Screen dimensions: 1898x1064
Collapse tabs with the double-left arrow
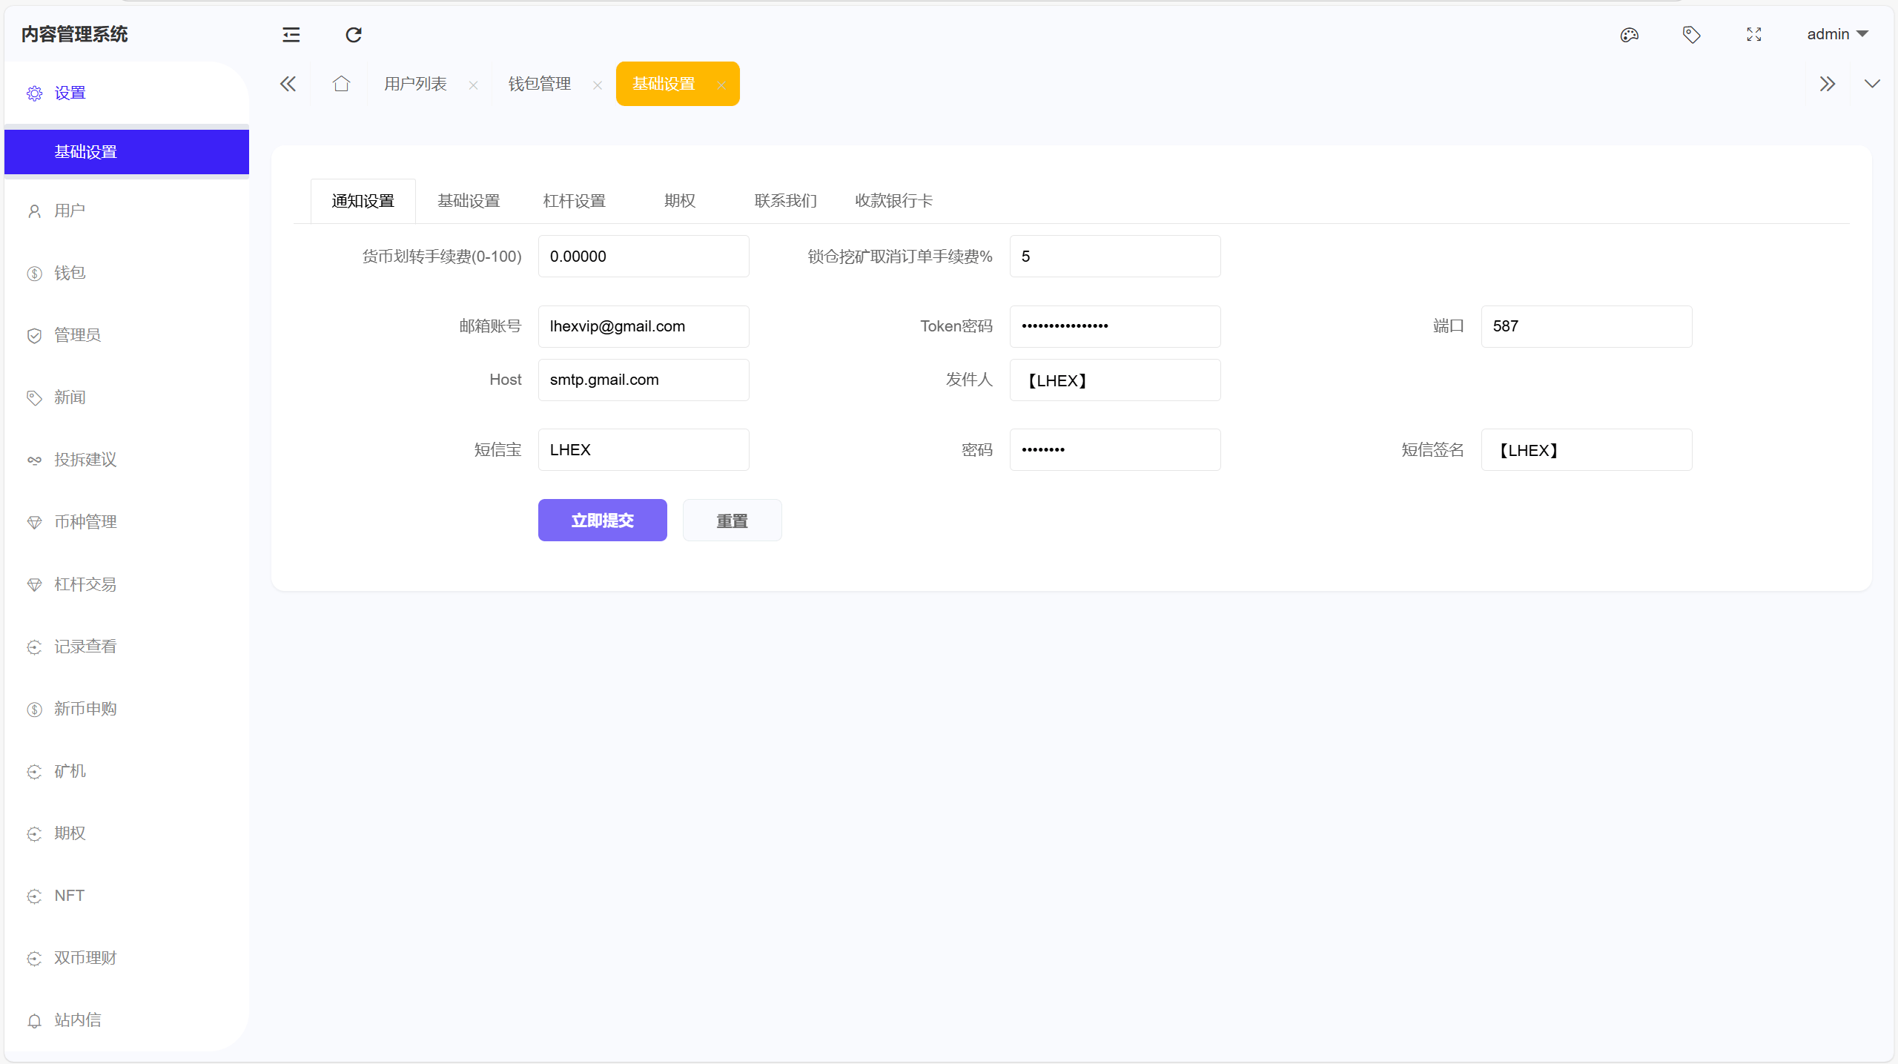pos(288,84)
